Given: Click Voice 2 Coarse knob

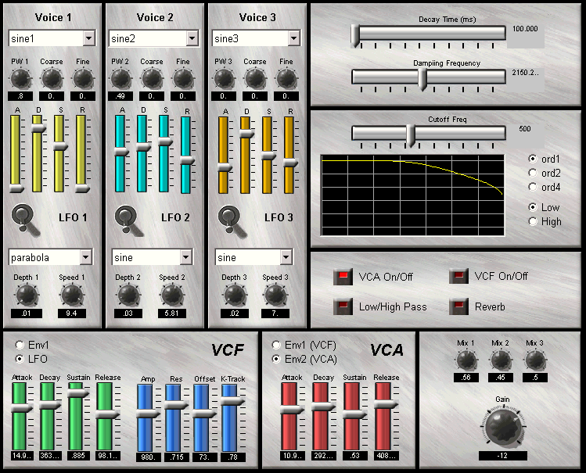Looking at the screenshot, I should point(152,79).
